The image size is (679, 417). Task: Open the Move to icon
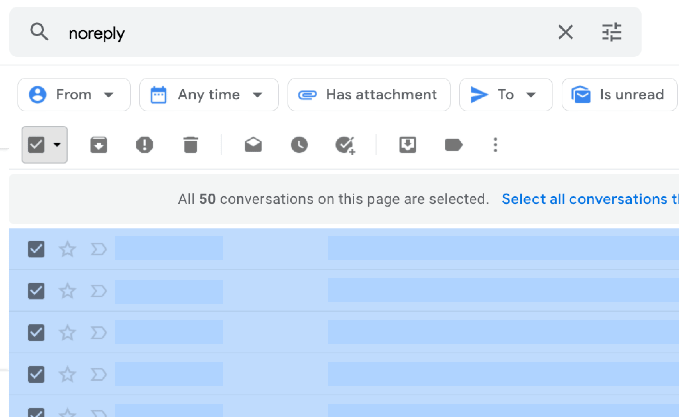click(x=407, y=145)
